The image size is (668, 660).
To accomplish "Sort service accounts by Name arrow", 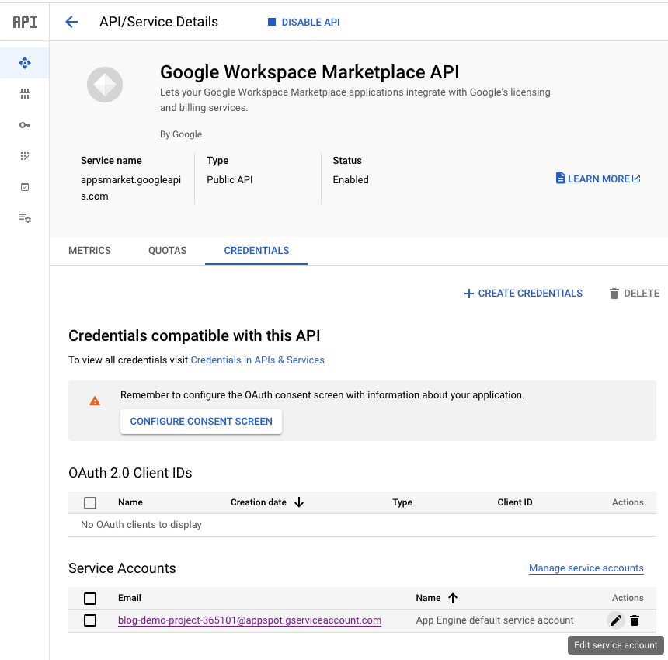I will coord(453,598).
